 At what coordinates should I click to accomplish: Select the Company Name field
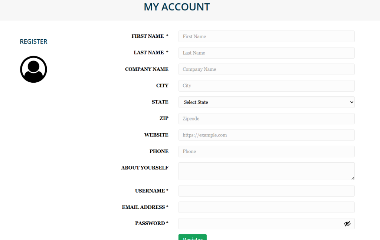click(x=266, y=69)
